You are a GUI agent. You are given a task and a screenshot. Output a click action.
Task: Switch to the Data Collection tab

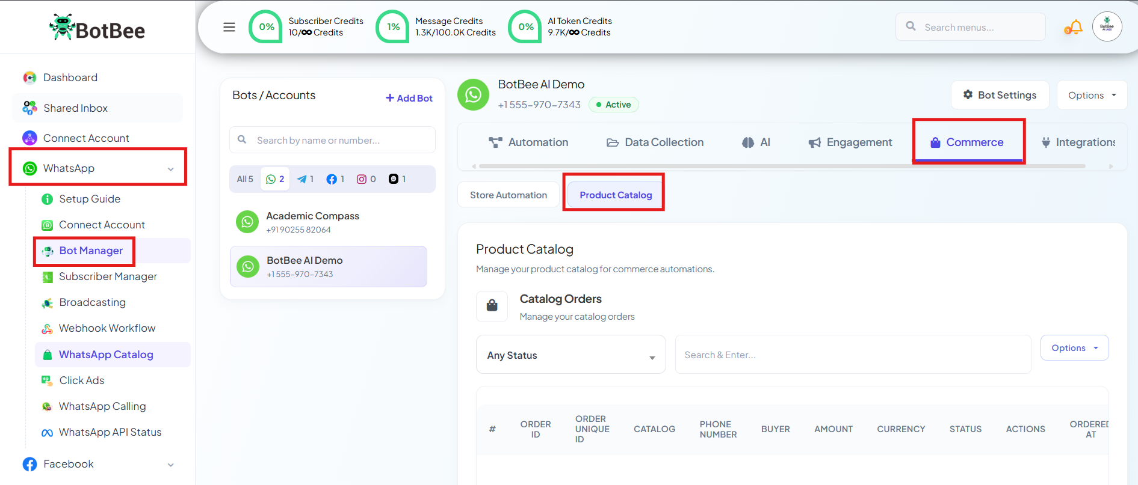tap(655, 142)
